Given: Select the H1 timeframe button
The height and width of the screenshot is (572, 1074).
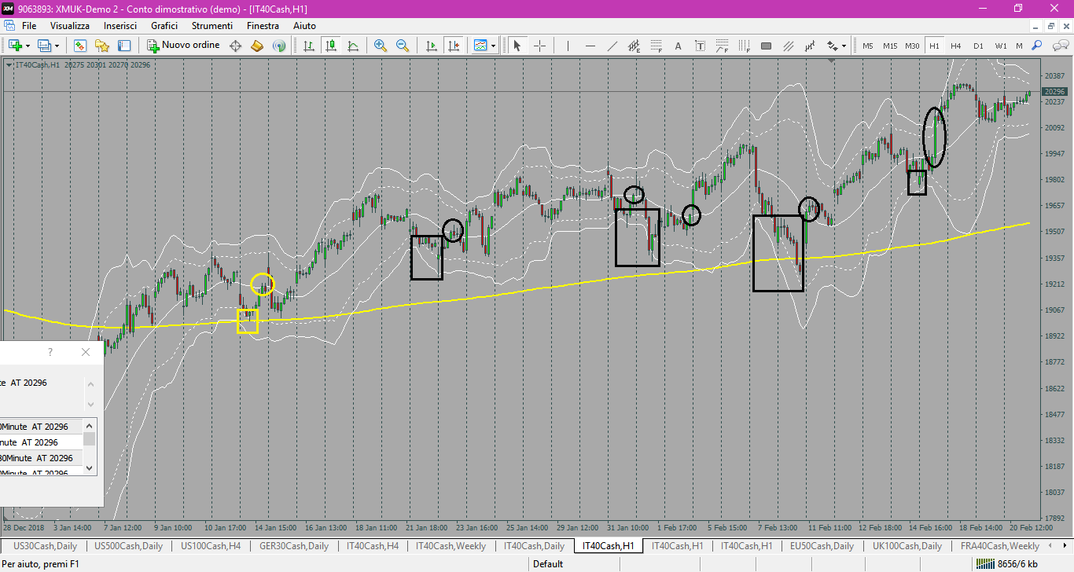Looking at the screenshot, I should pyautogui.click(x=934, y=46).
